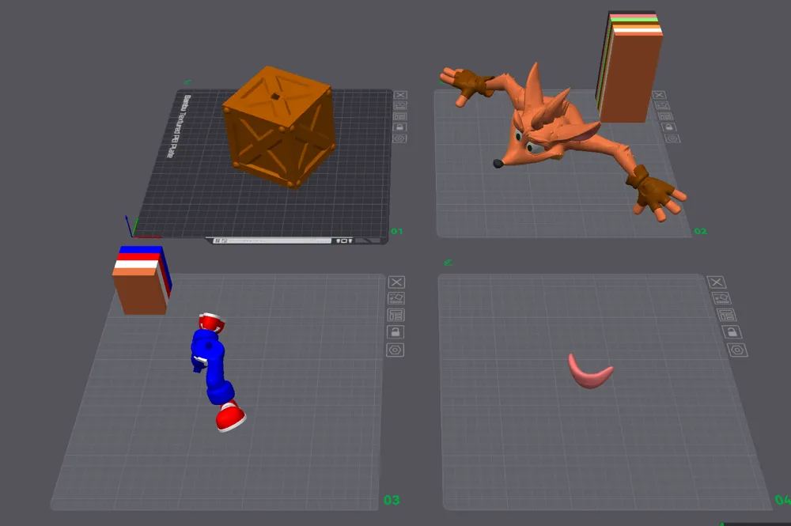
Task: Auto-orient objects on plate 02
Action: [662, 105]
